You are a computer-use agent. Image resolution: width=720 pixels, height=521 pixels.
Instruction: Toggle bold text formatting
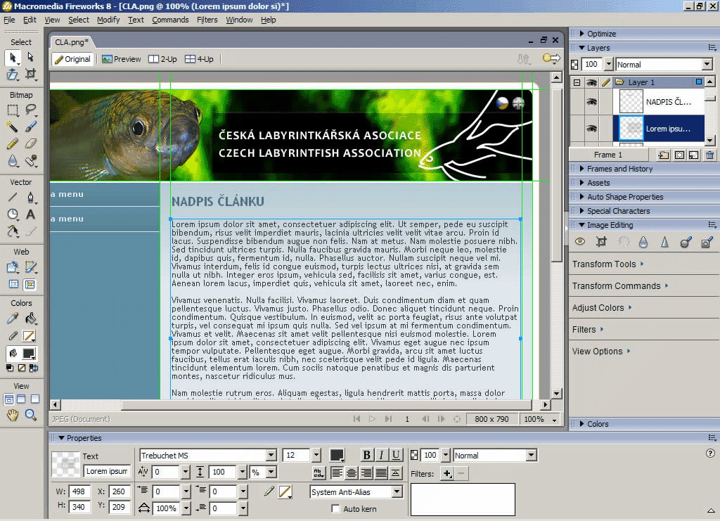[x=366, y=455]
